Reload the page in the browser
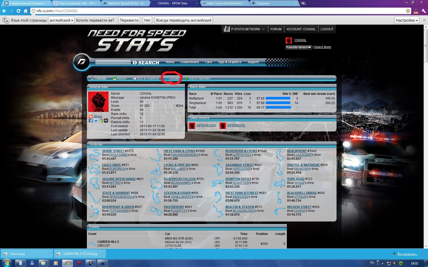This screenshot has height=267, width=428. (x=18, y=11)
